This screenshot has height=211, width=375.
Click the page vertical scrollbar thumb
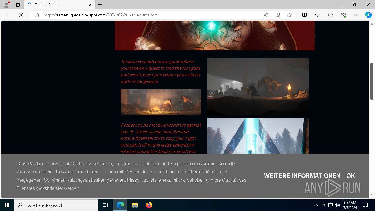pyautogui.click(x=372, y=81)
